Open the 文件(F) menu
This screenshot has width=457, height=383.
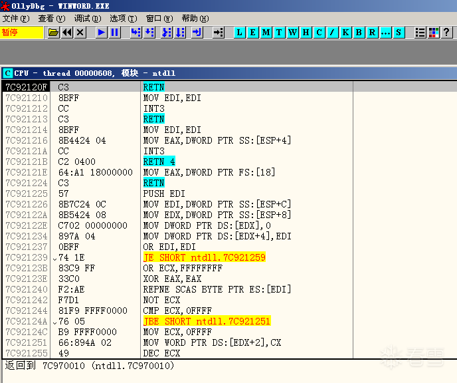(16, 19)
